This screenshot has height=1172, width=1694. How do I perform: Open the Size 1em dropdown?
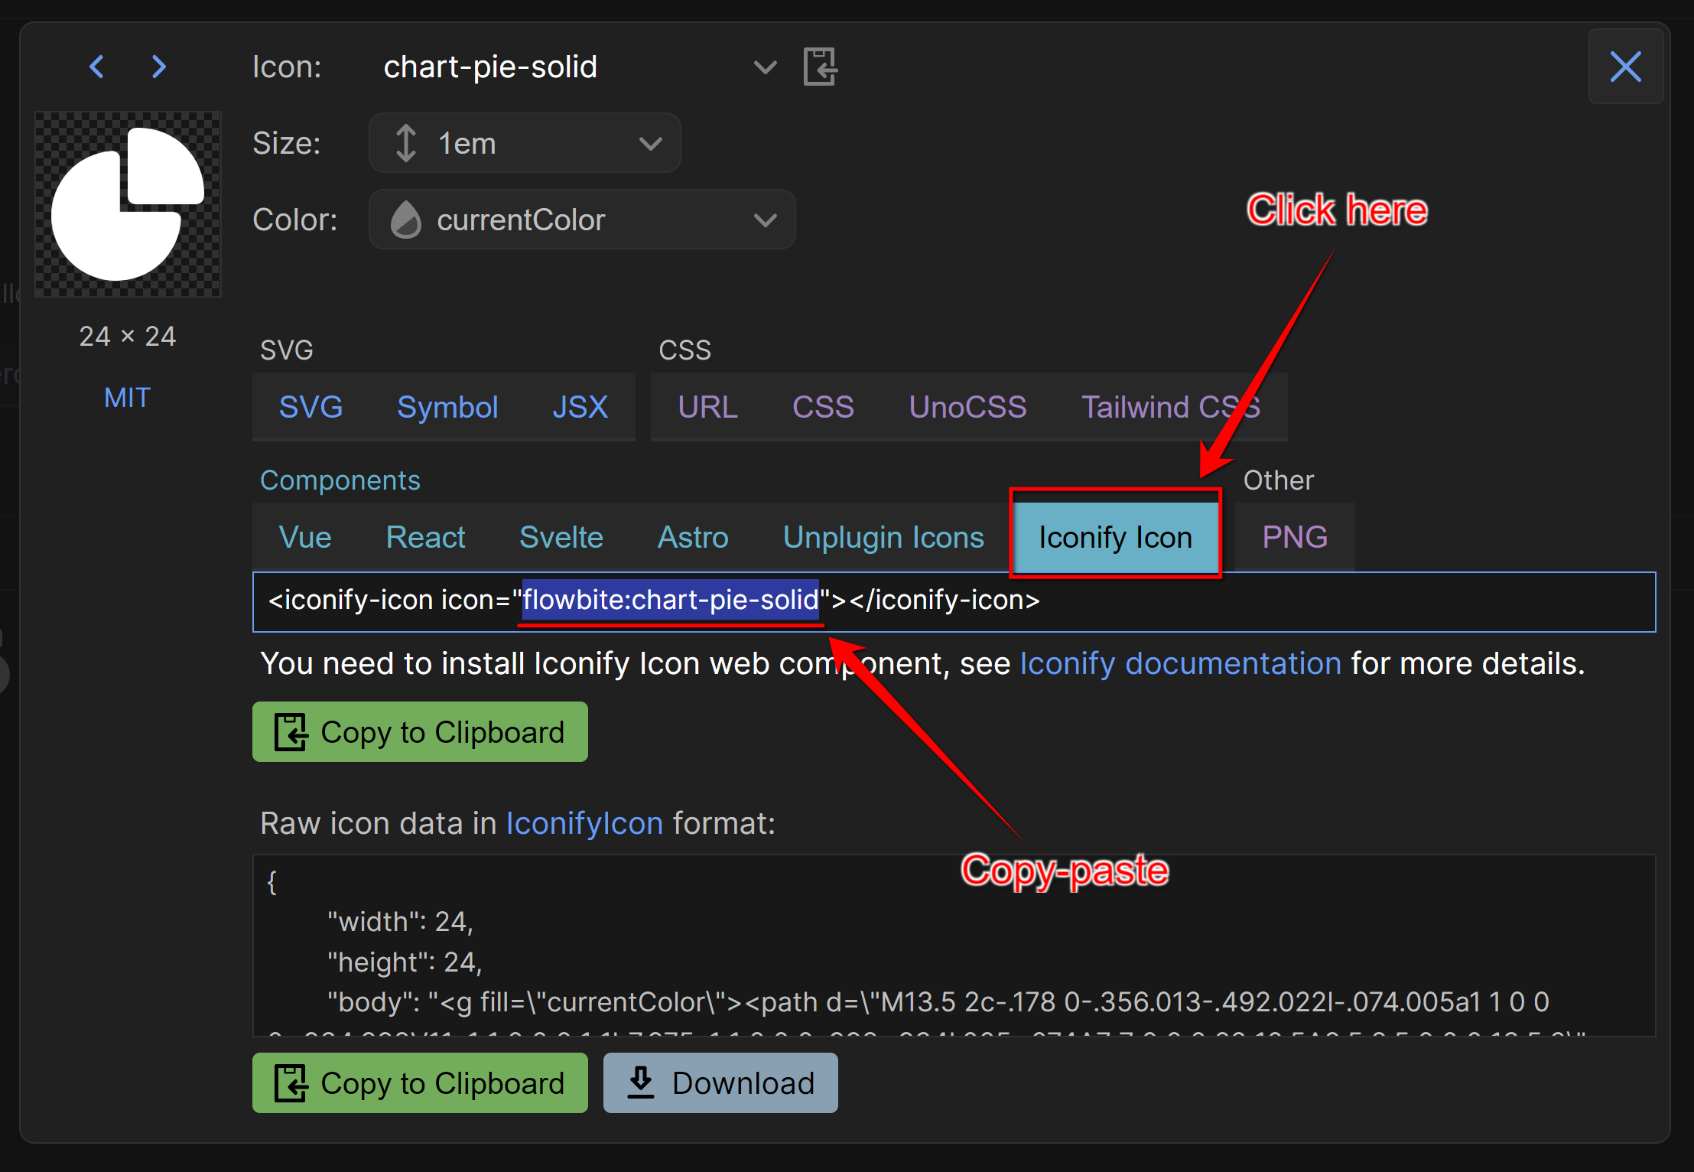(x=525, y=143)
